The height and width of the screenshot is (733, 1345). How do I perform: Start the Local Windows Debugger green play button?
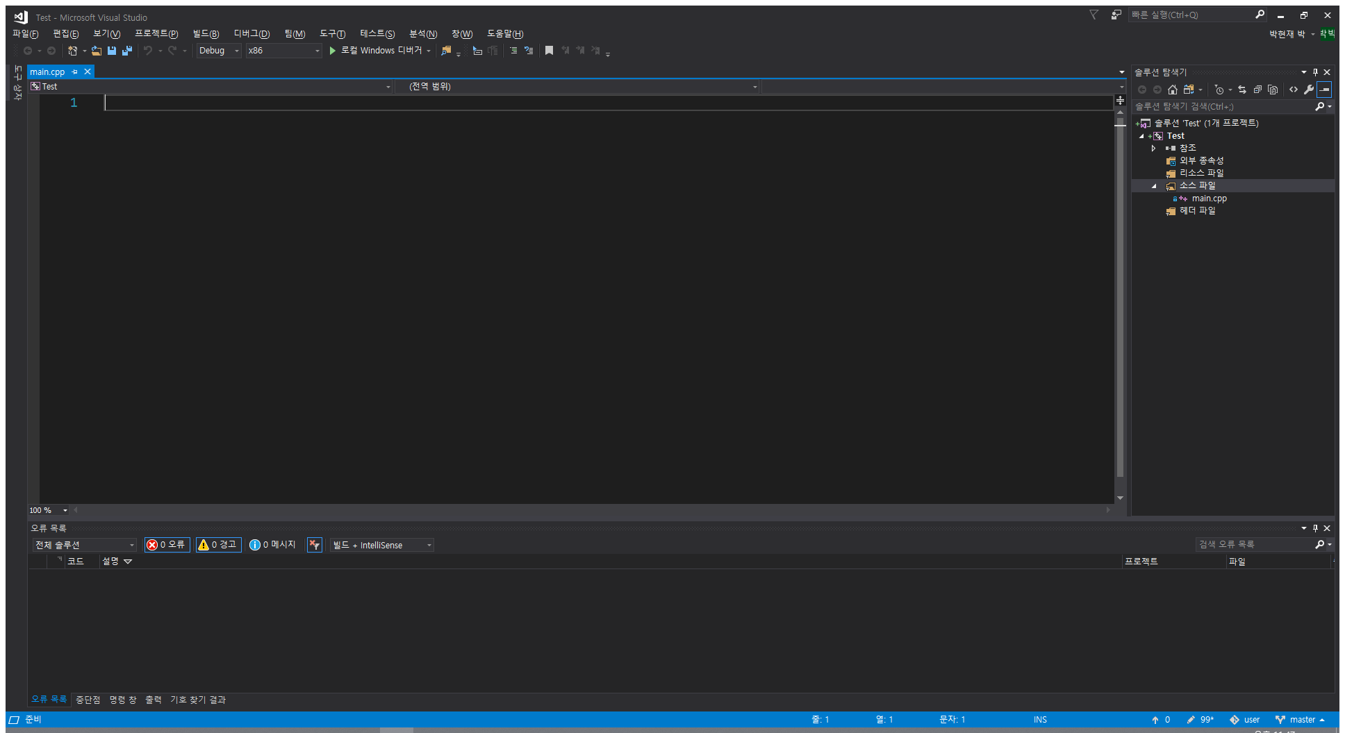tap(332, 51)
